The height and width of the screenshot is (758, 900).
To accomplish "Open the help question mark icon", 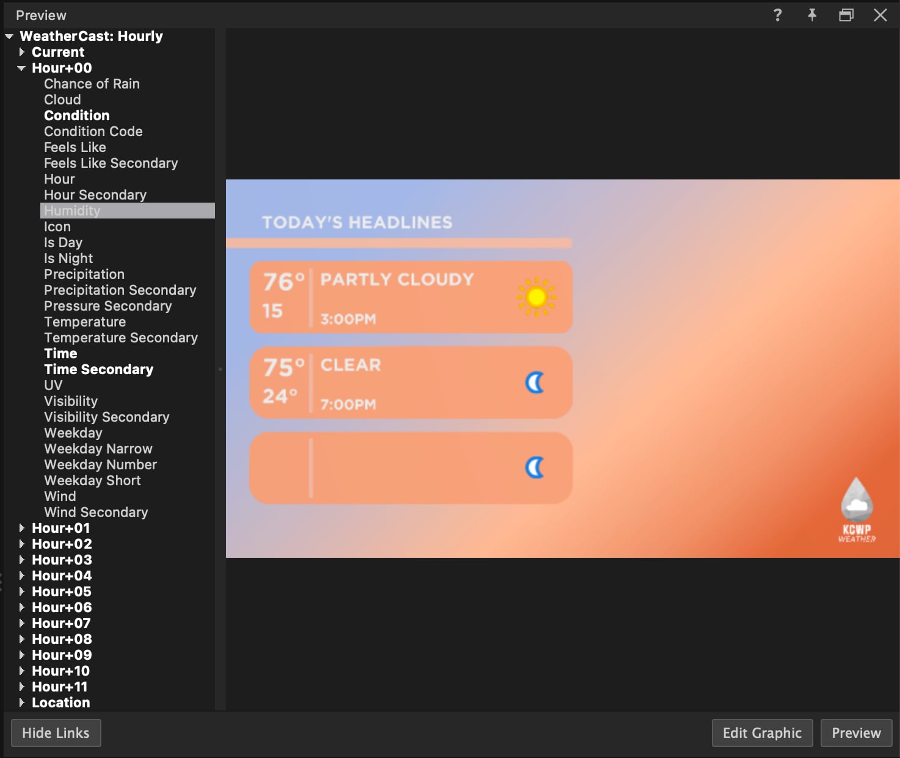I will 777,15.
